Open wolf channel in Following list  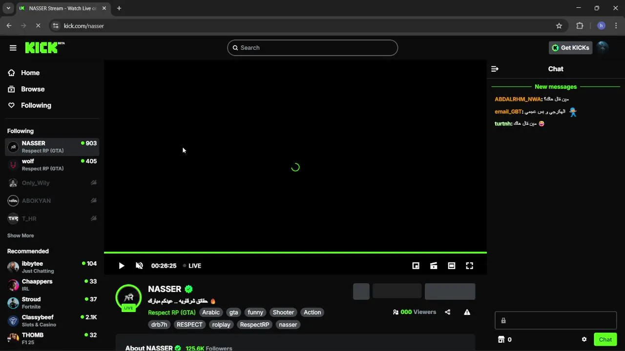pos(52,165)
